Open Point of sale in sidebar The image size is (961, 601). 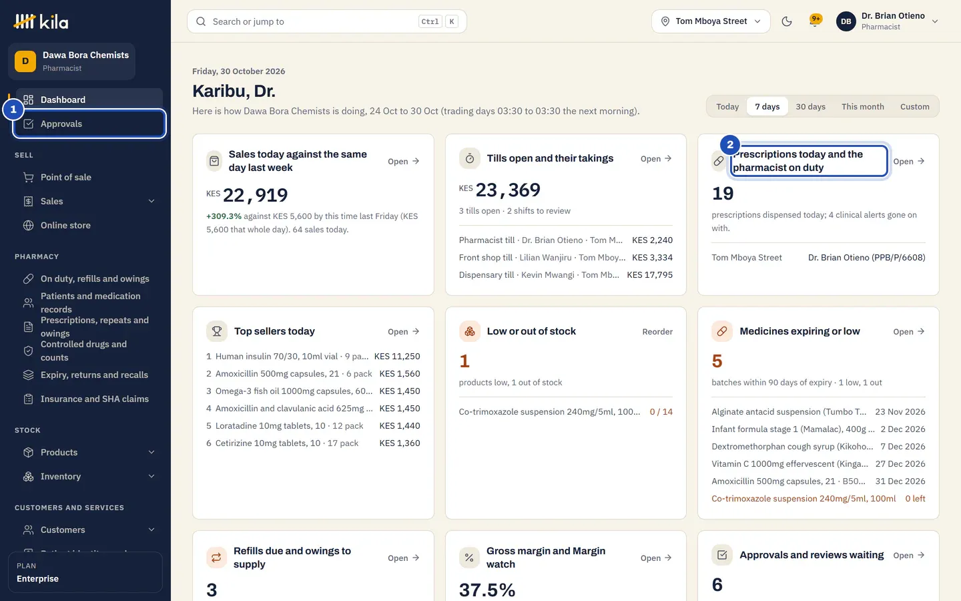click(89, 178)
